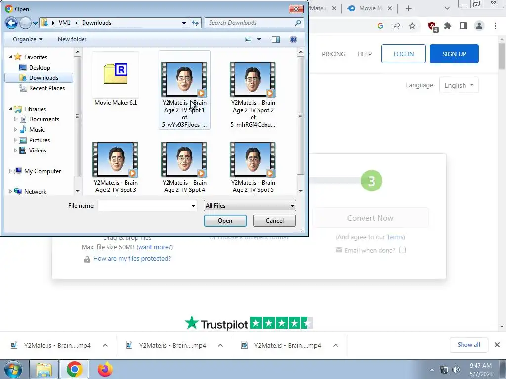Select the Movie Maker 6.1 folder
Image resolution: width=506 pixels, height=379 pixels.
tap(116, 79)
